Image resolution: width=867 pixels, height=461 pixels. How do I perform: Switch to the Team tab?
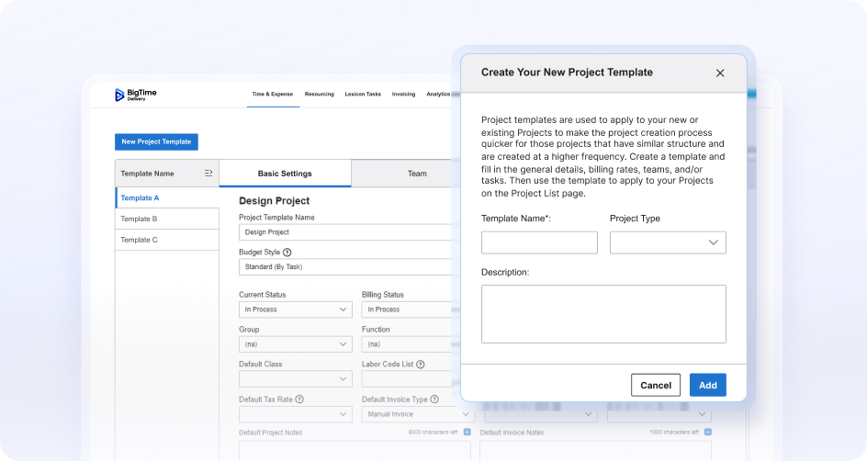pos(417,174)
